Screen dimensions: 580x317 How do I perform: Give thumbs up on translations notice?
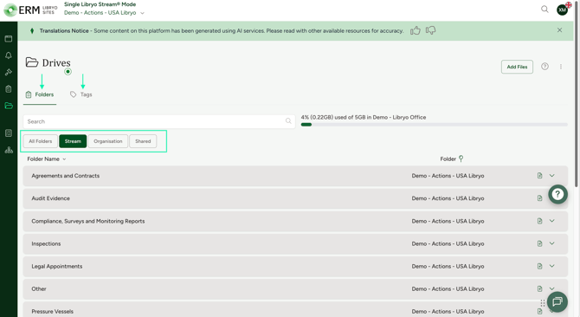416,30
